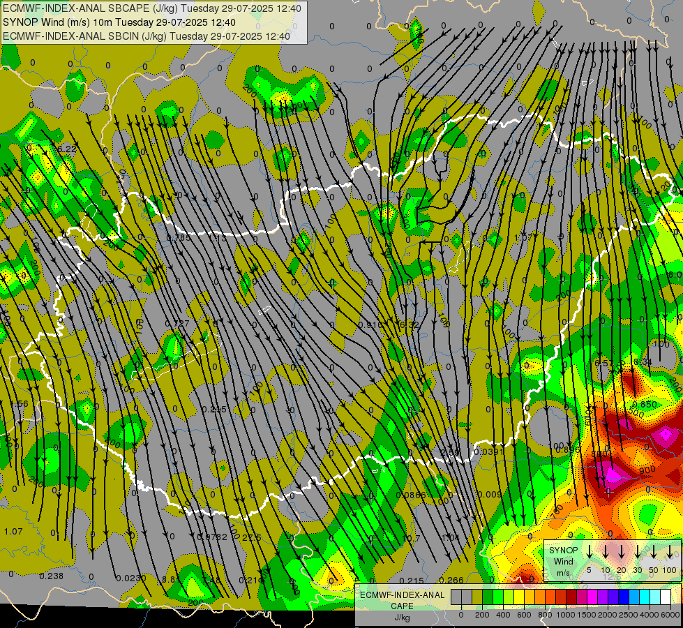Click the 900 CAPE contour label
Image resolution: width=683 pixels, height=628 pixels.
pyautogui.click(x=647, y=470)
